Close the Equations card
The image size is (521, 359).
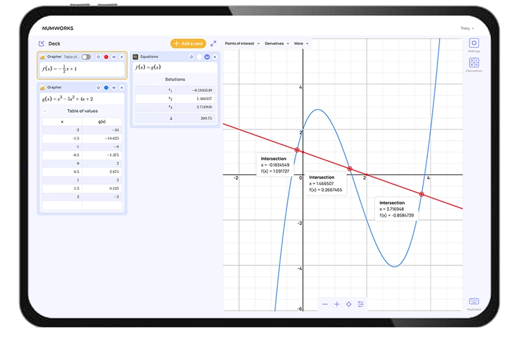pos(215,57)
